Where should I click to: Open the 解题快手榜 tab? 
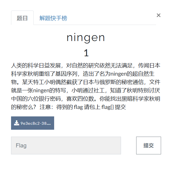point(53,18)
